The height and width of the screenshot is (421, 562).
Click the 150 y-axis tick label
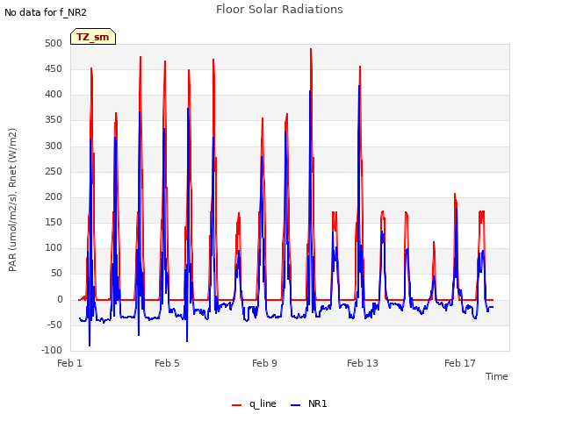(x=54, y=223)
